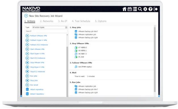Viewport: 178px width, 109px height.
Task: Click the log out icon
Action: (x=156, y=9)
